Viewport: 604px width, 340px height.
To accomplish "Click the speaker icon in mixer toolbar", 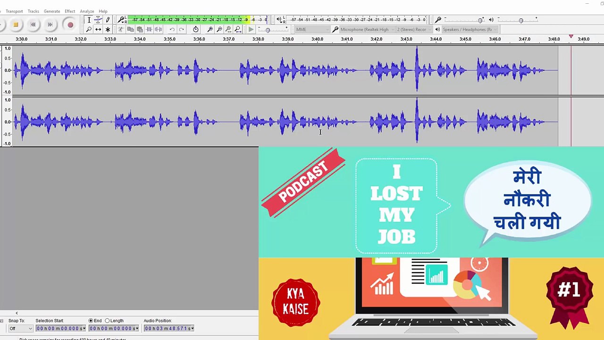I will (x=491, y=19).
